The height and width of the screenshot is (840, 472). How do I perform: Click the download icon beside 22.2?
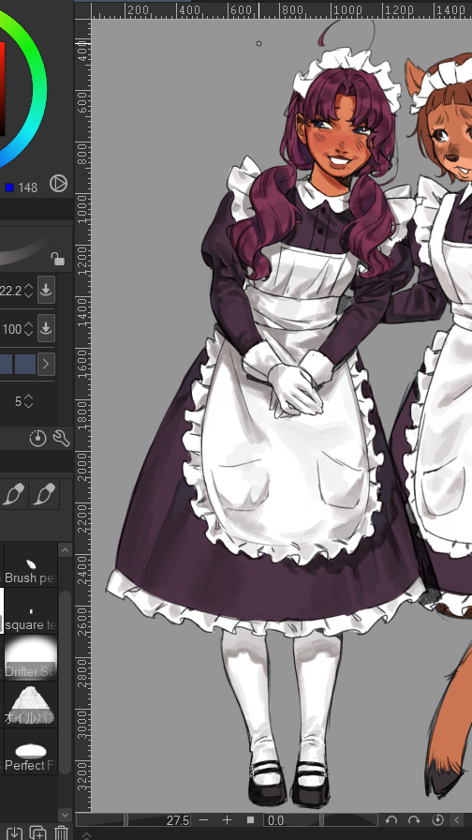pyautogui.click(x=46, y=290)
